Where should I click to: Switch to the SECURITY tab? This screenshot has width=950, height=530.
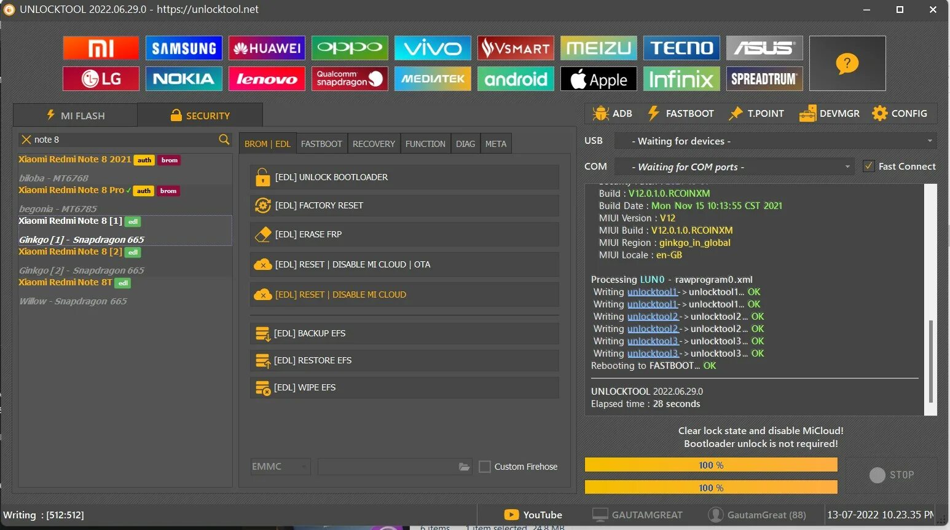click(x=200, y=116)
